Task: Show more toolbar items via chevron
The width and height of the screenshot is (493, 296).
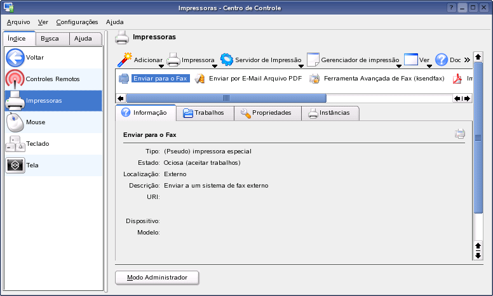Action: (x=467, y=60)
